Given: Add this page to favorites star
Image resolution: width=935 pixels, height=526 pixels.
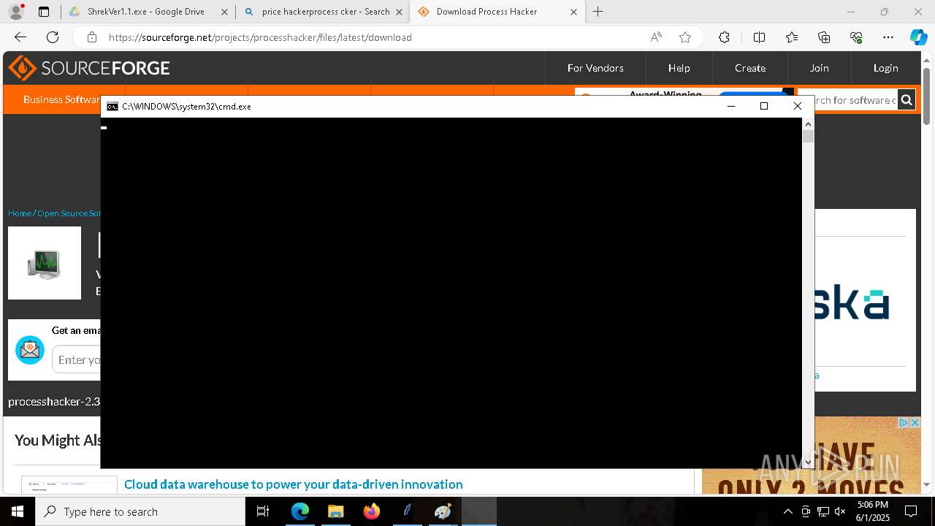Looking at the screenshot, I should pos(684,37).
